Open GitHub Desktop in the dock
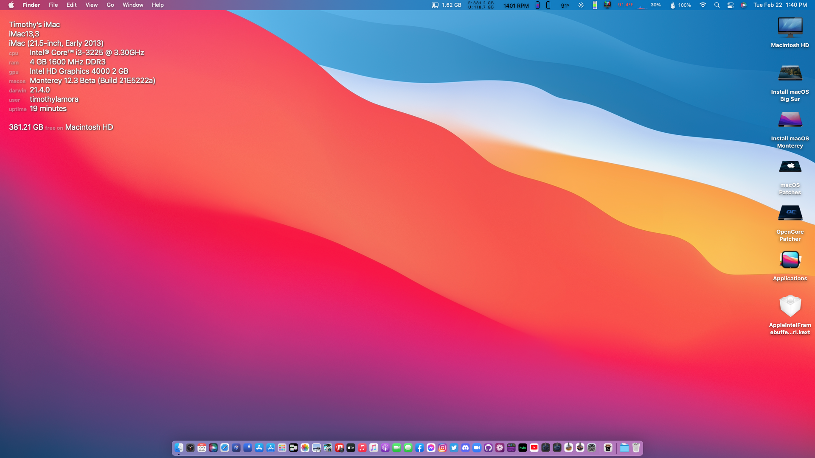The height and width of the screenshot is (458, 815). coord(488,448)
